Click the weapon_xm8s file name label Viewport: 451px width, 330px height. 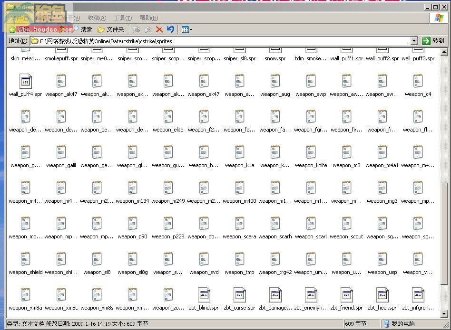point(97,308)
